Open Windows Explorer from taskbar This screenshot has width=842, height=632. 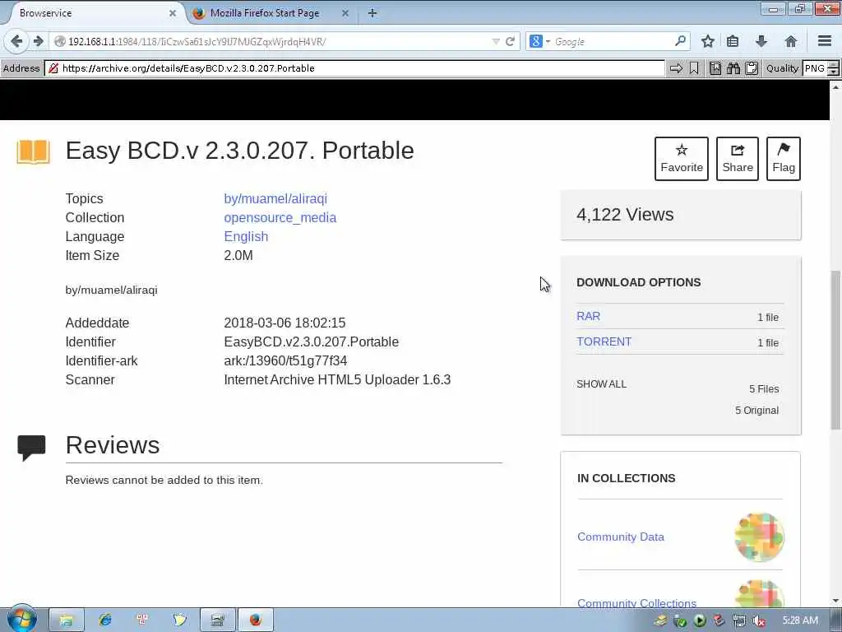tap(66, 620)
